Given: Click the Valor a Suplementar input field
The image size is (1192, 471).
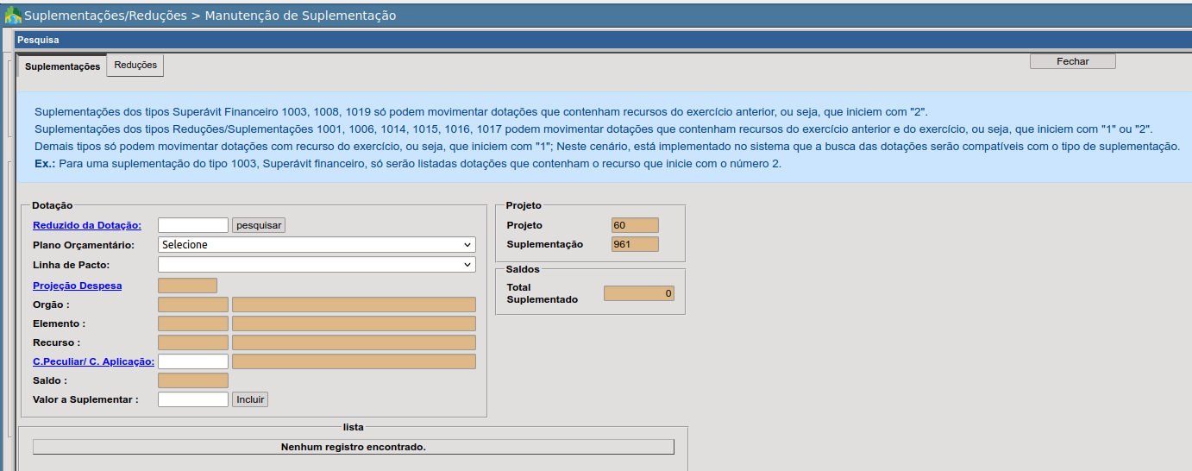Looking at the screenshot, I should (x=193, y=399).
